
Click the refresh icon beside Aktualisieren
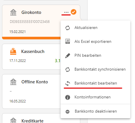[x=67, y=28]
